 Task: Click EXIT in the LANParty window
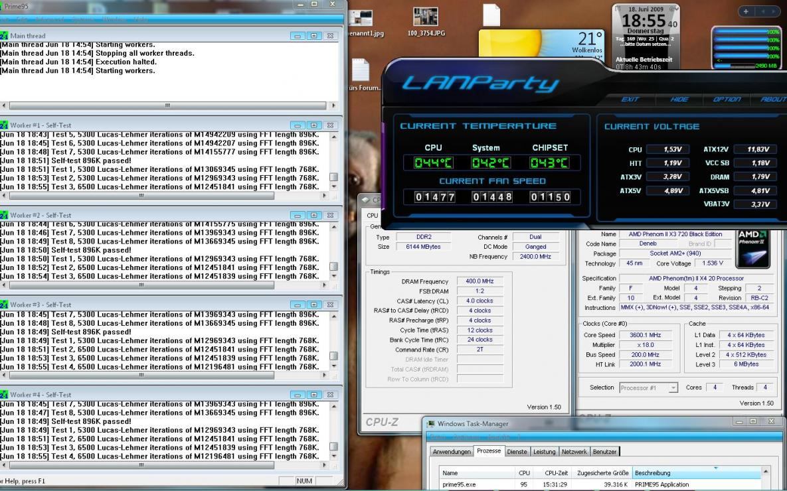[x=630, y=100]
